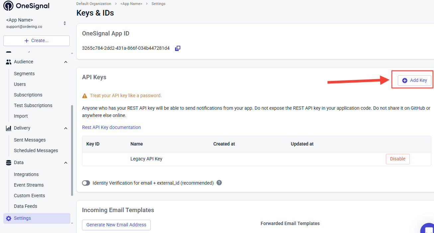Toggle Identity Verification switch

[x=86, y=183]
